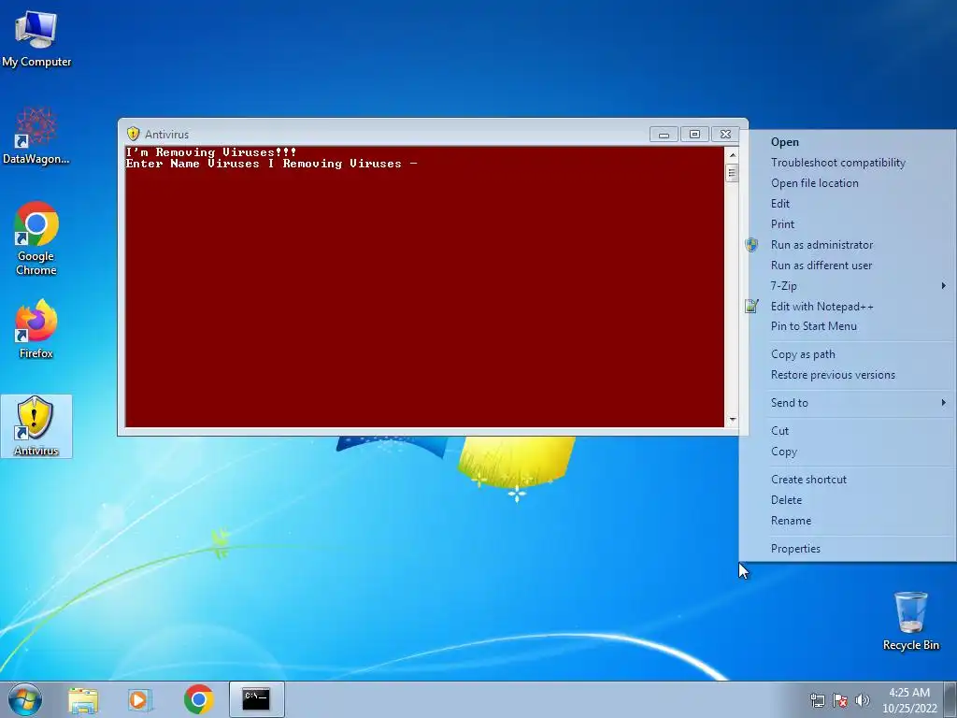Select the Antivirus desktop shortcut
957x718 pixels.
click(36, 426)
